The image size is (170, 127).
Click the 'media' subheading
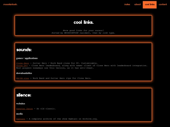[20, 114]
